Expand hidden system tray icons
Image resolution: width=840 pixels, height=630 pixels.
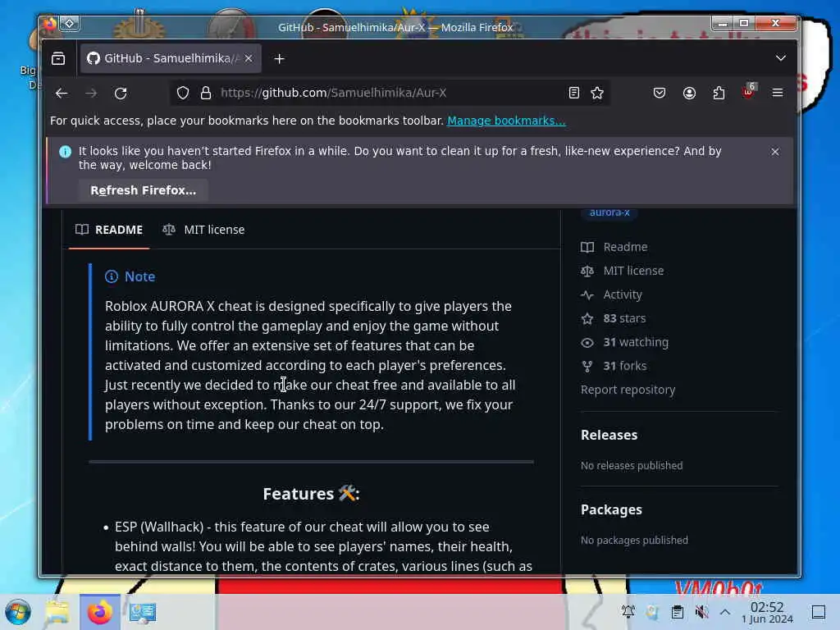tap(725, 612)
